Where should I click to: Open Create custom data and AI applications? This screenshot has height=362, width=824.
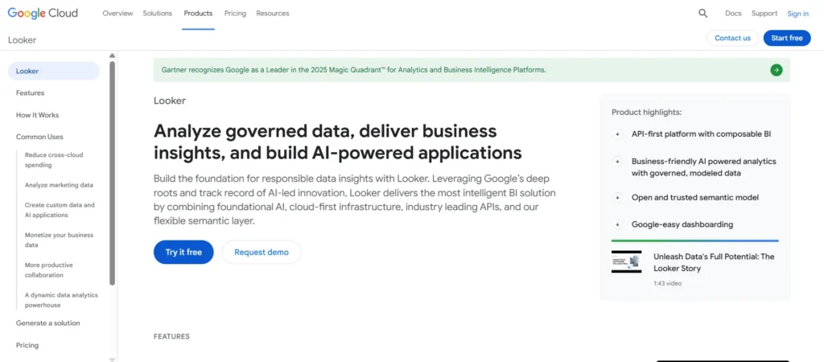click(x=60, y=210)
